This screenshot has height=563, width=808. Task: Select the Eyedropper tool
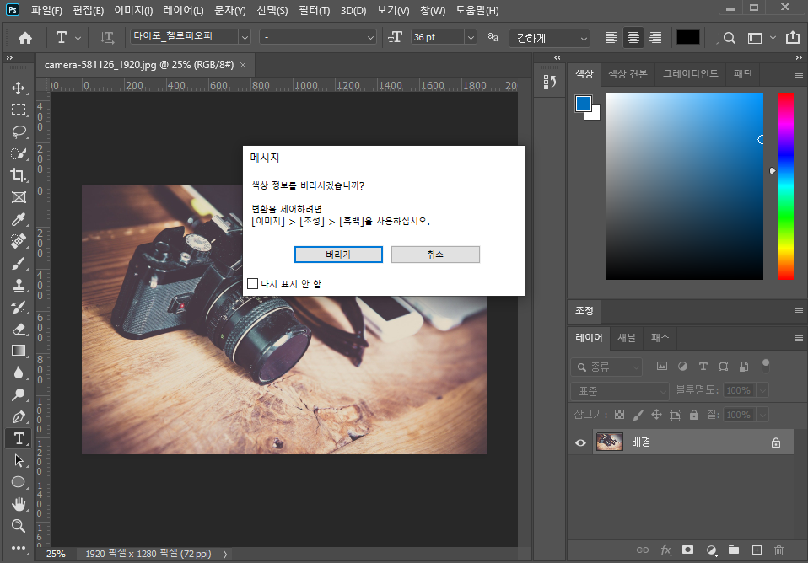[x=19, y=219]
